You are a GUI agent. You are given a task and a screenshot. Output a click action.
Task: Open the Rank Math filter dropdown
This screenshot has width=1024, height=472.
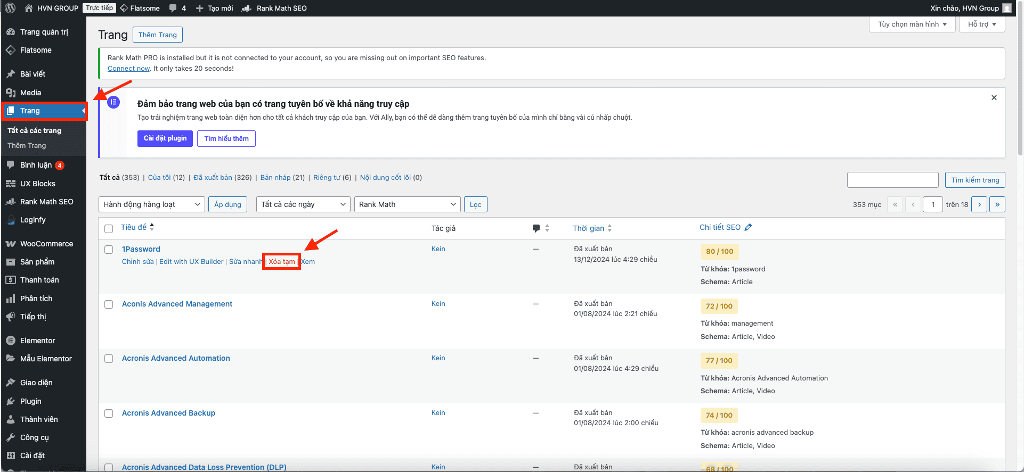point(408,204)
